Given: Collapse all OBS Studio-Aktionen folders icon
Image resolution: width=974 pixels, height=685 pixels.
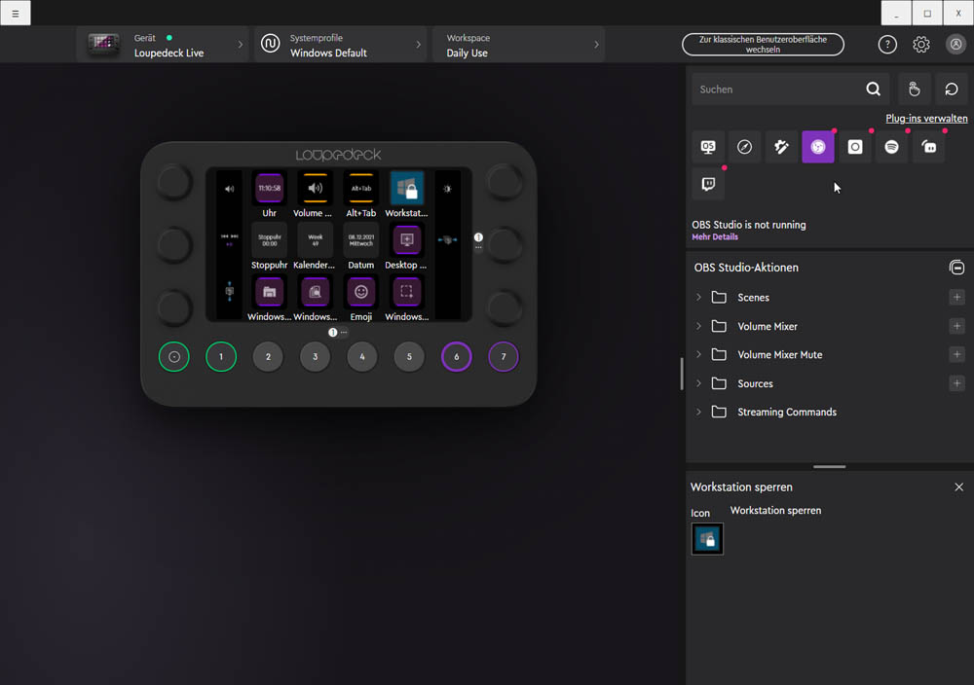Looking at the screenshot, I should pos(956,268).
